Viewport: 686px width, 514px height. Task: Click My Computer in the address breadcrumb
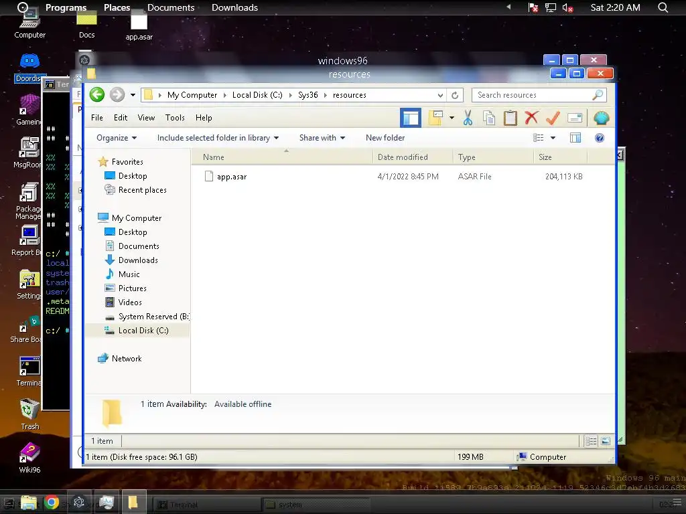[x=192, y=95]
